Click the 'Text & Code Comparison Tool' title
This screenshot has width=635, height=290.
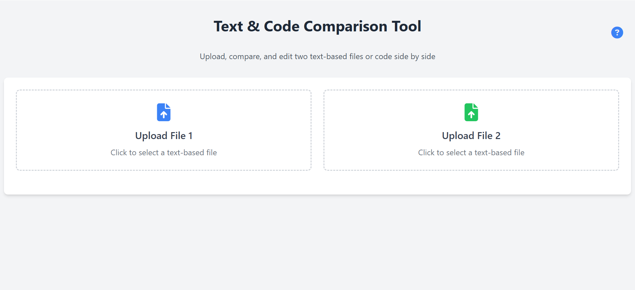pos(317,26)
